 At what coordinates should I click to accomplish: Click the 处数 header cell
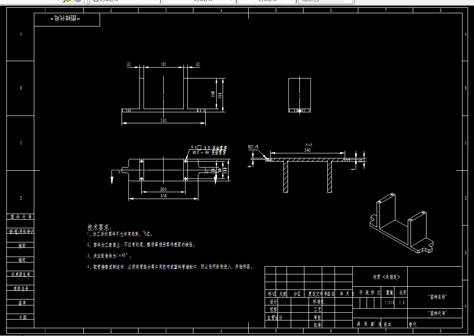(x=282, y=294)
